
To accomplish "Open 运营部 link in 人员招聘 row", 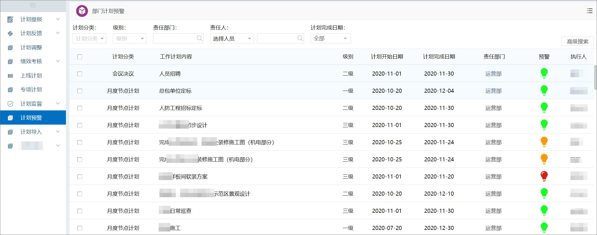I will pos(493,74).
